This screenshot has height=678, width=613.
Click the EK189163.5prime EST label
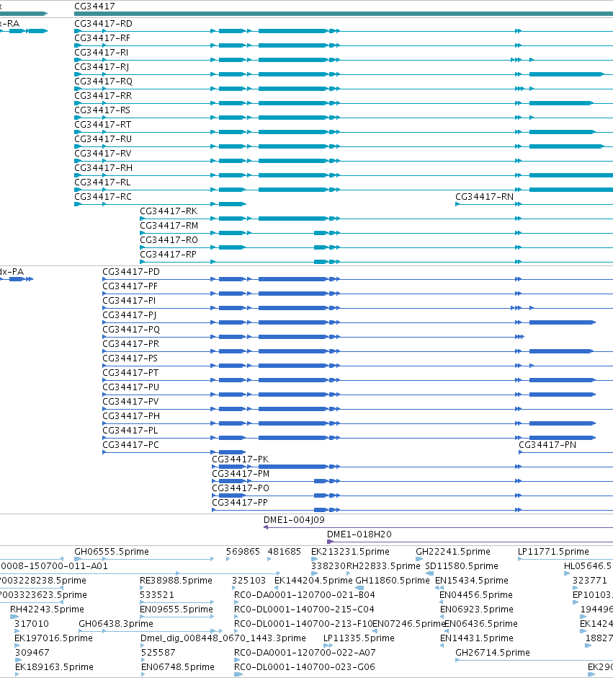click(54, 667)
